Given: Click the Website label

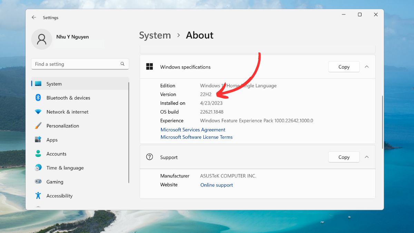Looking at the screenshot, I should coord(169,185).
